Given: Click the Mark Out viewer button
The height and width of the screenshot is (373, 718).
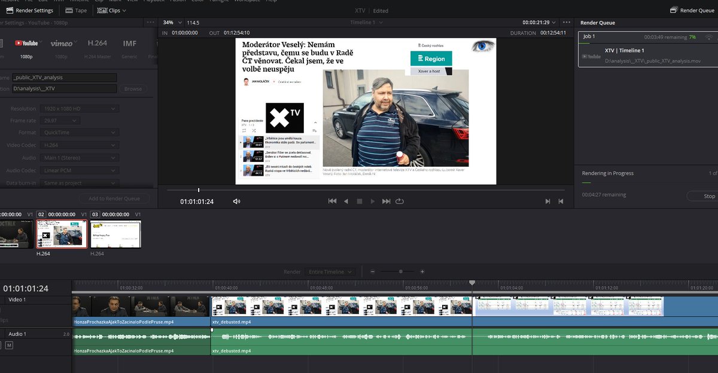Looking at the screenshot, I should coord(561,201).
